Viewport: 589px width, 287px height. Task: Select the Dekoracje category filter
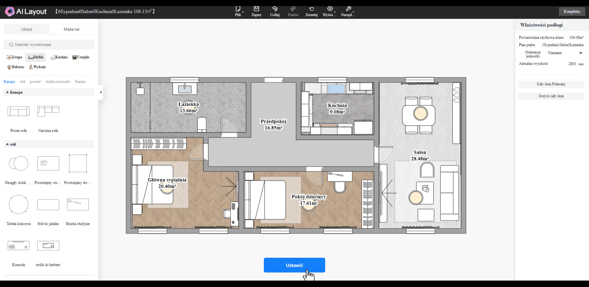(15, 67)
